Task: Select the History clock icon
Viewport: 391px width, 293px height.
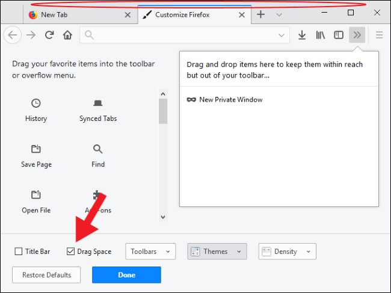Action: [x=36, y=103]
